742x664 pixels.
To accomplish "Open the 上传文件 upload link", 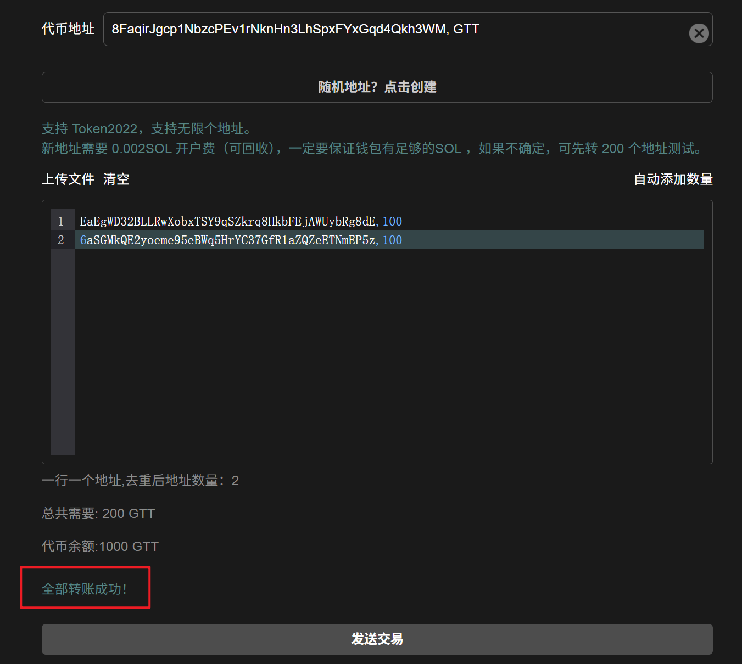I will (x=68, y=179).
